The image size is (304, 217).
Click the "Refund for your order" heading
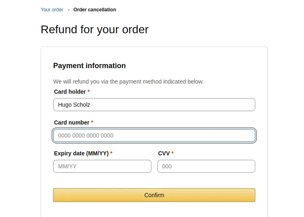pos(95,30)
